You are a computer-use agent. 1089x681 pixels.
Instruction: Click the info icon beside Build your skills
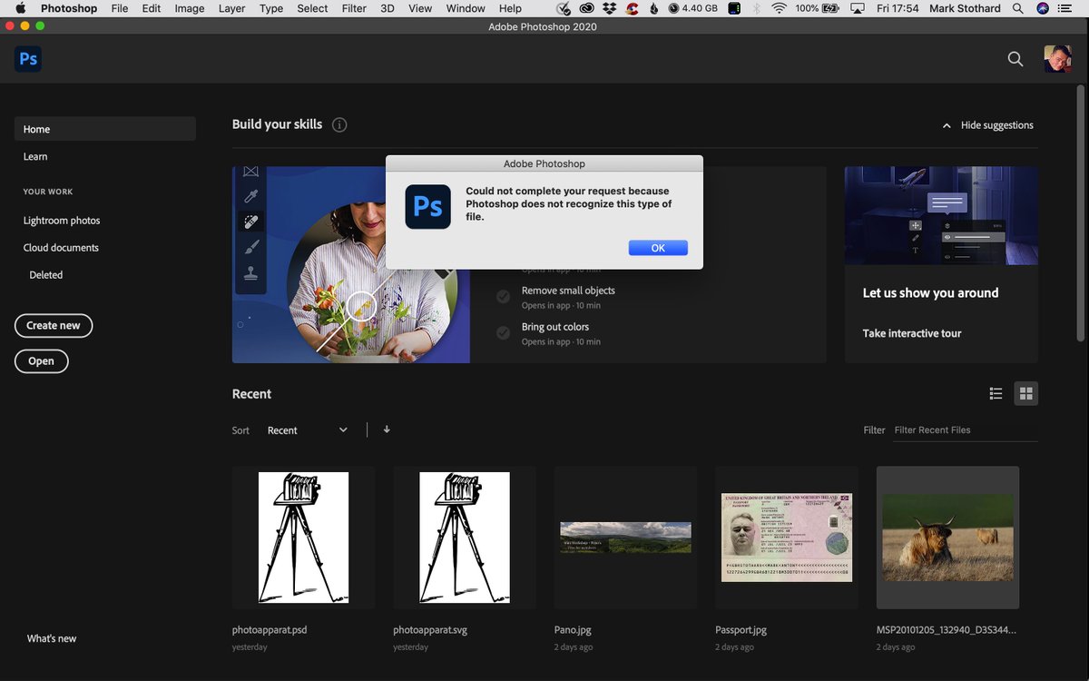coord(339,124)
